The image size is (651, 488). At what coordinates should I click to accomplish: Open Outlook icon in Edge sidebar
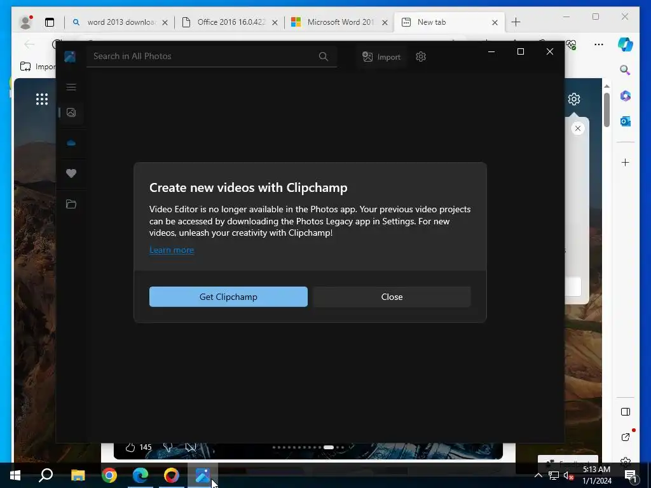[x=626, y=121]
